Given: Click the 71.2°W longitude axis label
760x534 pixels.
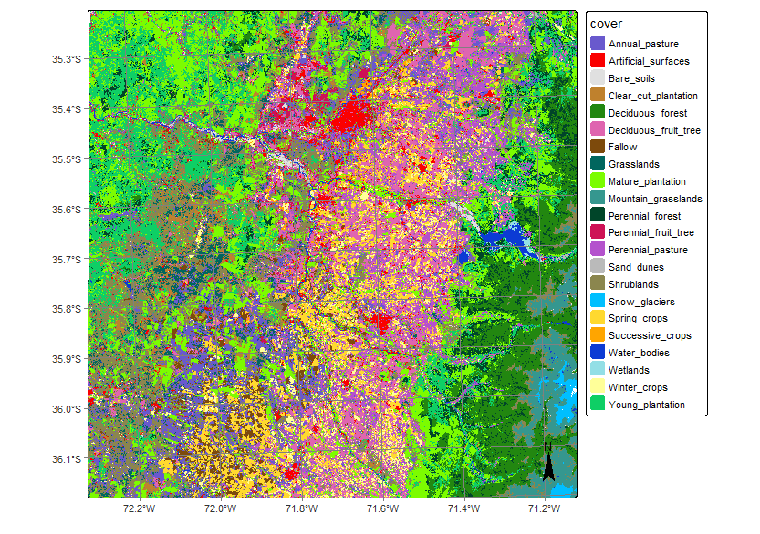Looking at the screenshot, I should 544,508.
